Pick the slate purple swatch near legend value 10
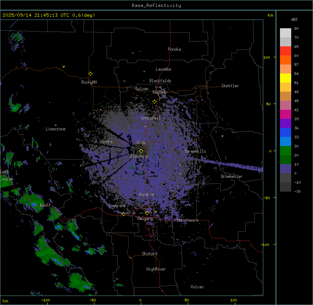This screenshot has height=305, width=313. (285, 169)
